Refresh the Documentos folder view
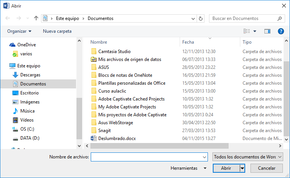Viewport: 290px width, 178px height. click(201, 18)
